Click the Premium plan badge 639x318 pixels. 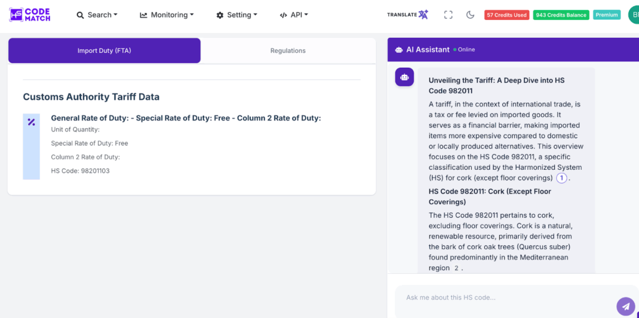click(x=607, y=15)
